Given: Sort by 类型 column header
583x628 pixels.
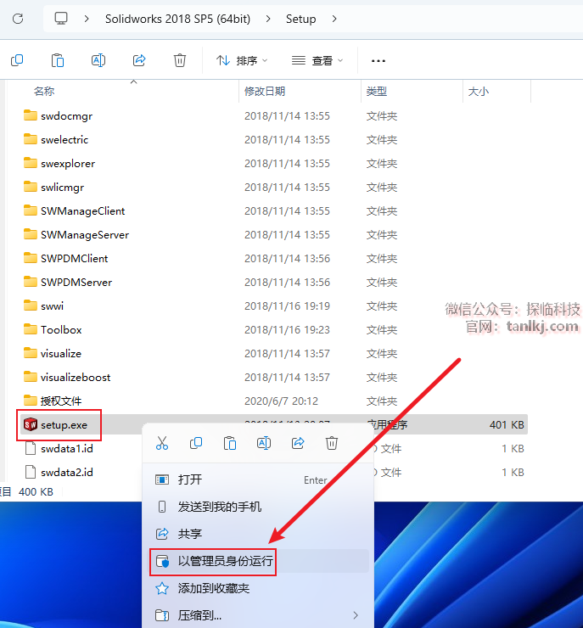Looking at the screenshot, I should click(377, 92).
